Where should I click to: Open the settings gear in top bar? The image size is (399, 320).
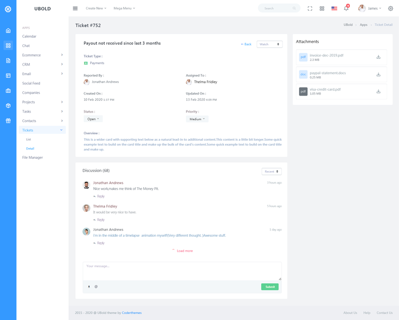pyautogui.click(x=390, y=9)
